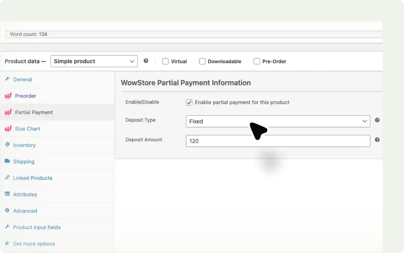Screen dimensions: 404x253
Task: Select the Inventory diamond icon
Action: pos(8,145)
